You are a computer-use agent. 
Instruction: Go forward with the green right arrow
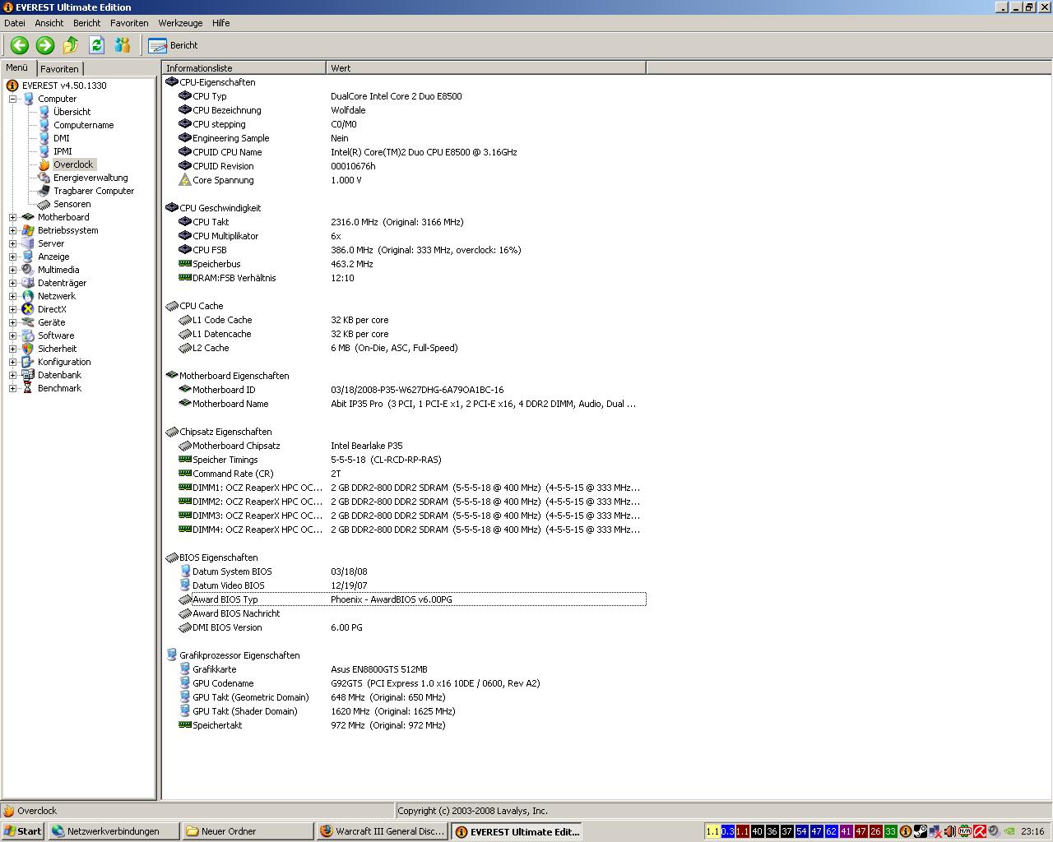[x=45, y=45]
